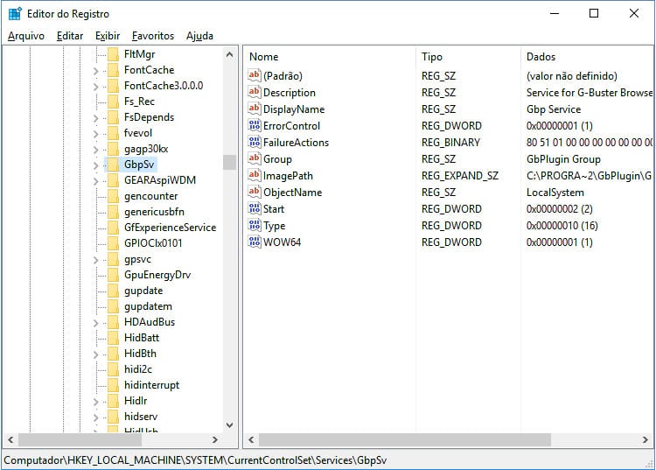Click the GpuEnergyDrv folder icon
This screenshot has height=470, width=656.
114,275
